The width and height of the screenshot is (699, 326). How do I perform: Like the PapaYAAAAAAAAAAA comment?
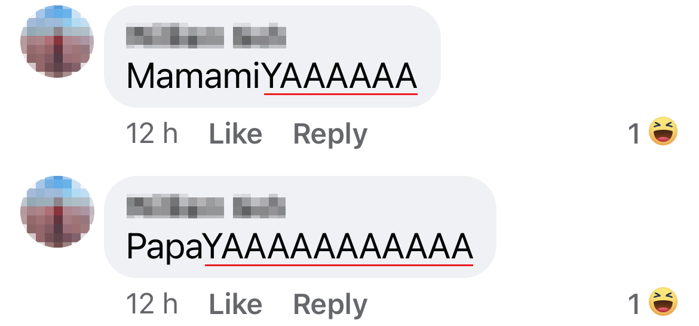click(235, 304)
